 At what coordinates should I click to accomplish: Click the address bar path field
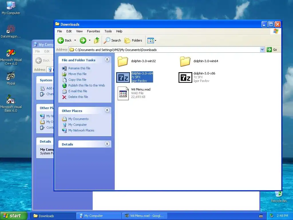coord(165,50)
